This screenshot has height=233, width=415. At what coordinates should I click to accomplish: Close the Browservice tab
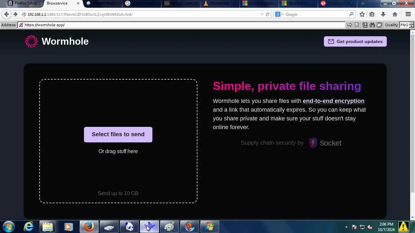click(78, 3)
